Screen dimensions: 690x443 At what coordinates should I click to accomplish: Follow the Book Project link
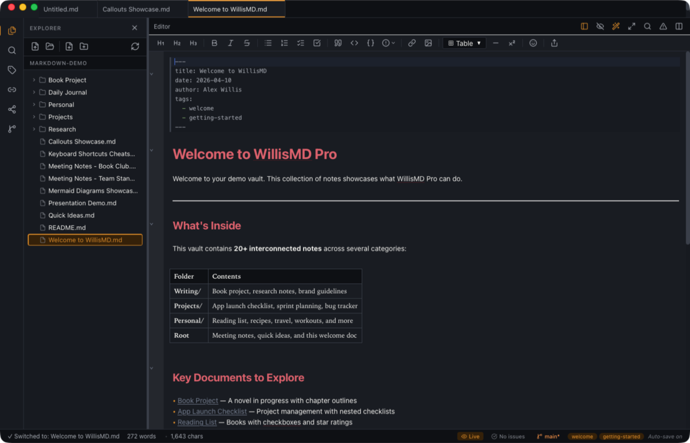(198, 400)
